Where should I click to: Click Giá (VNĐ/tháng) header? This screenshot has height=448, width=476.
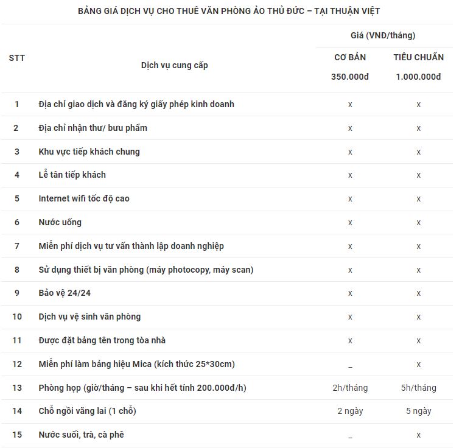383,35
